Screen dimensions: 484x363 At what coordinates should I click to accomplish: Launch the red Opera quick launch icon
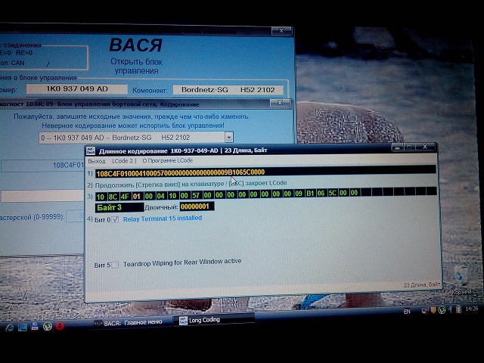pyautogui.click(x=60, y=326)
